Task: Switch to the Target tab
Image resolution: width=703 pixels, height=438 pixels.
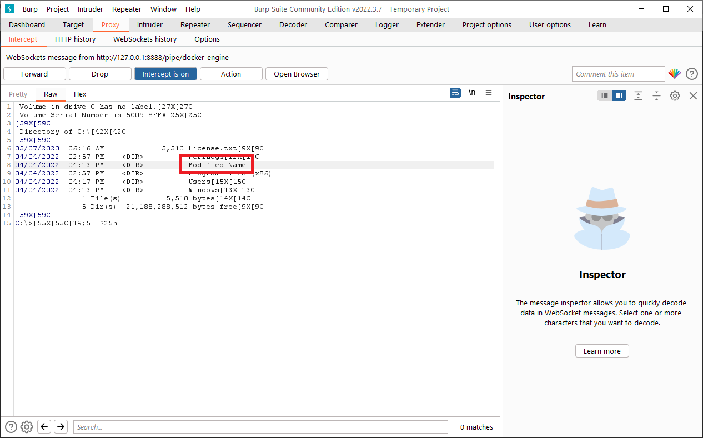Action: (73, 24)
